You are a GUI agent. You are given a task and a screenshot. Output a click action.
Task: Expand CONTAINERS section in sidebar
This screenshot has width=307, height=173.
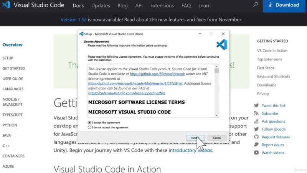pos(13,156)
